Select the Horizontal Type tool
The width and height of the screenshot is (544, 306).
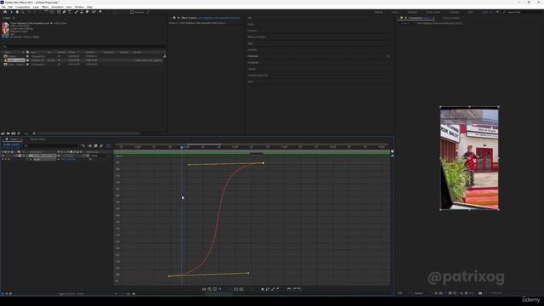[70, 12]
